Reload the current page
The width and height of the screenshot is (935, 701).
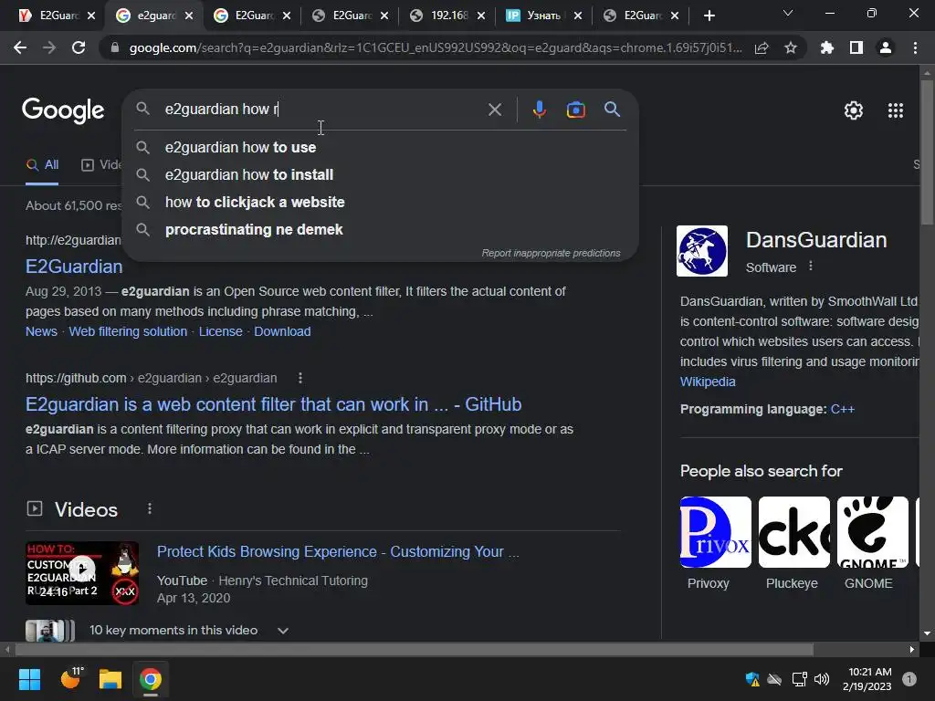click(79, 47)
